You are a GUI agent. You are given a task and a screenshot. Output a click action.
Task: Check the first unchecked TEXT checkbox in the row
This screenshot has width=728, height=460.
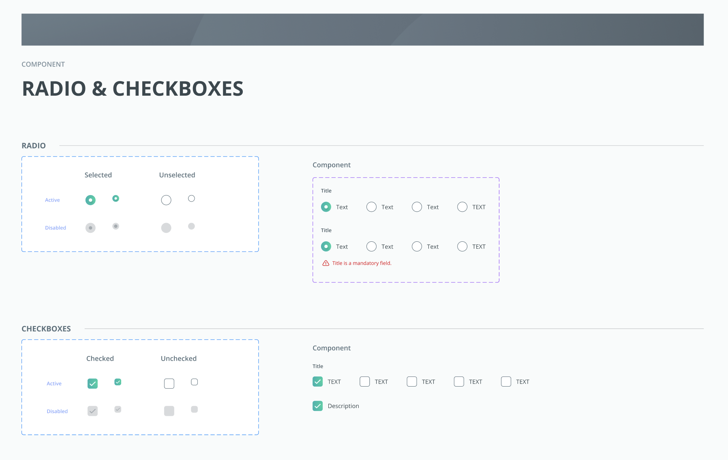click(x=365, y=382)
